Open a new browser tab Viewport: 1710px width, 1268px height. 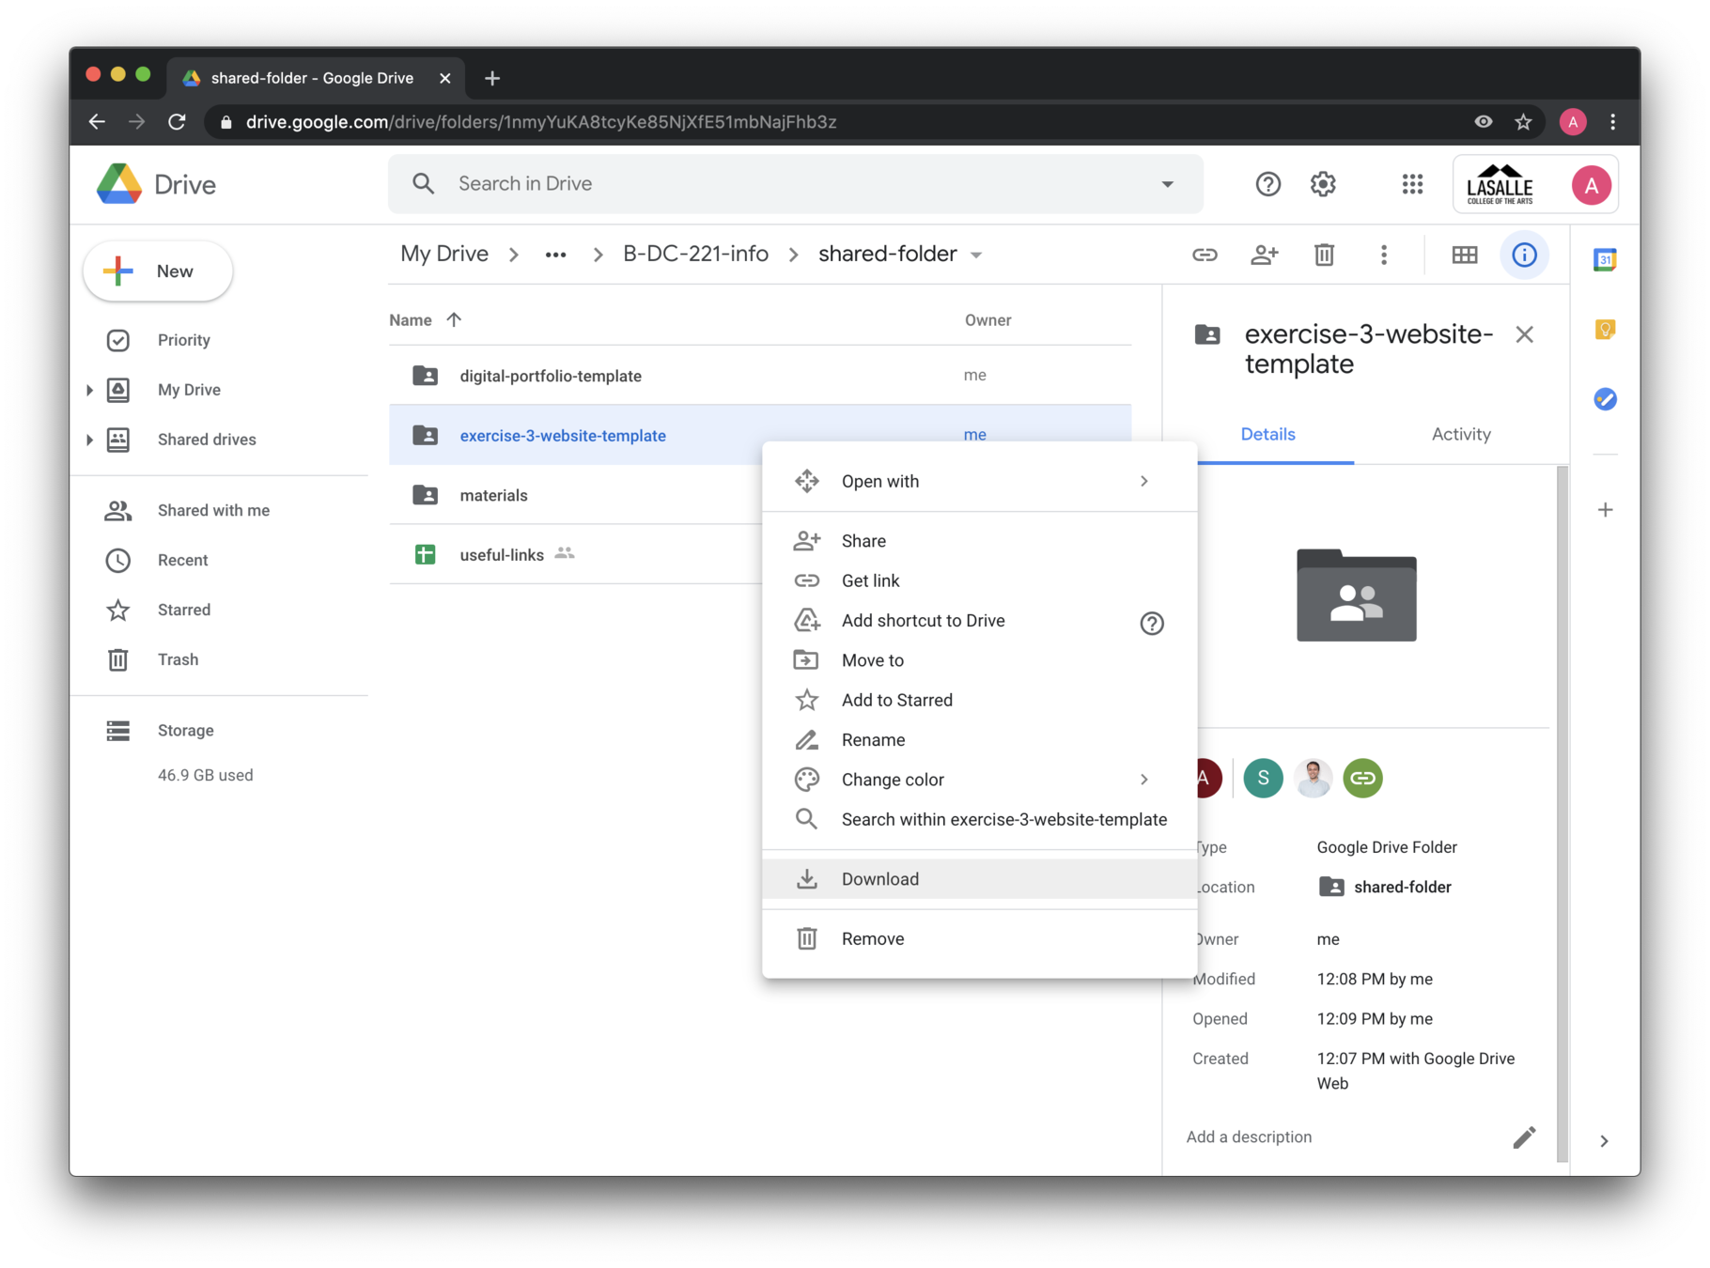pyautogui.click(x=492, y=78)
